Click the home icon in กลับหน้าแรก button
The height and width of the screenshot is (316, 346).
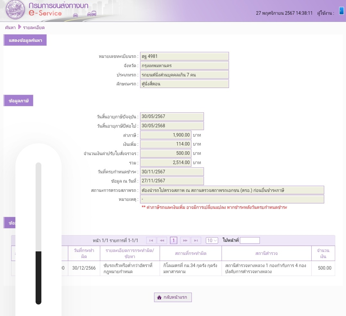coord(159,297)
